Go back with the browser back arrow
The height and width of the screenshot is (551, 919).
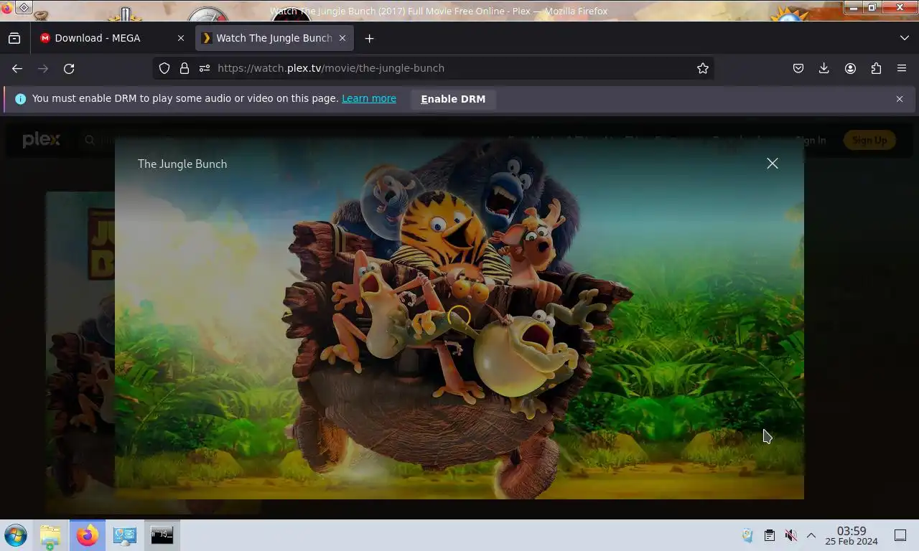click(x=17, y=68)
